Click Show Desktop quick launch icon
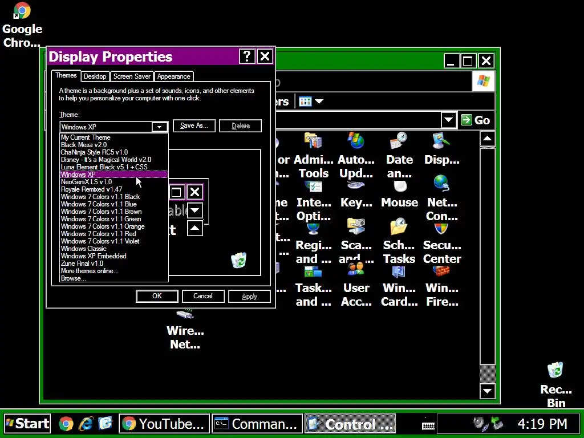584x438 pixels. (x=106, y=424)
